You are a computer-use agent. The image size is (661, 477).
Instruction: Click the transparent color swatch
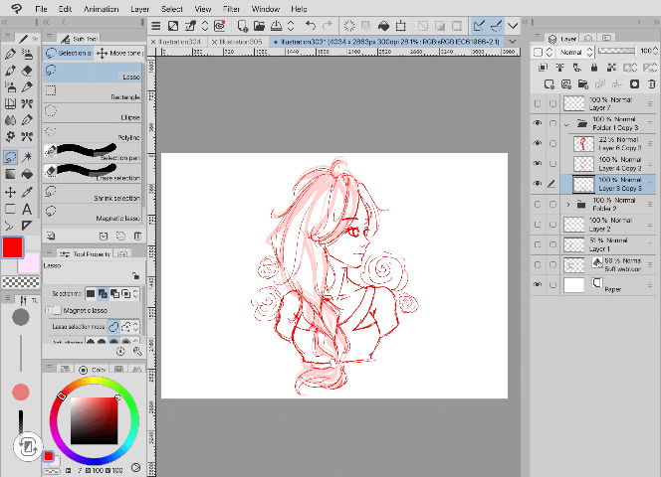point(21,282)
